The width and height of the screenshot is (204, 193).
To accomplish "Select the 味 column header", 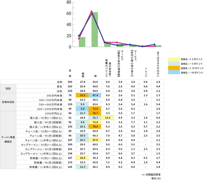I will click(96, 76).
